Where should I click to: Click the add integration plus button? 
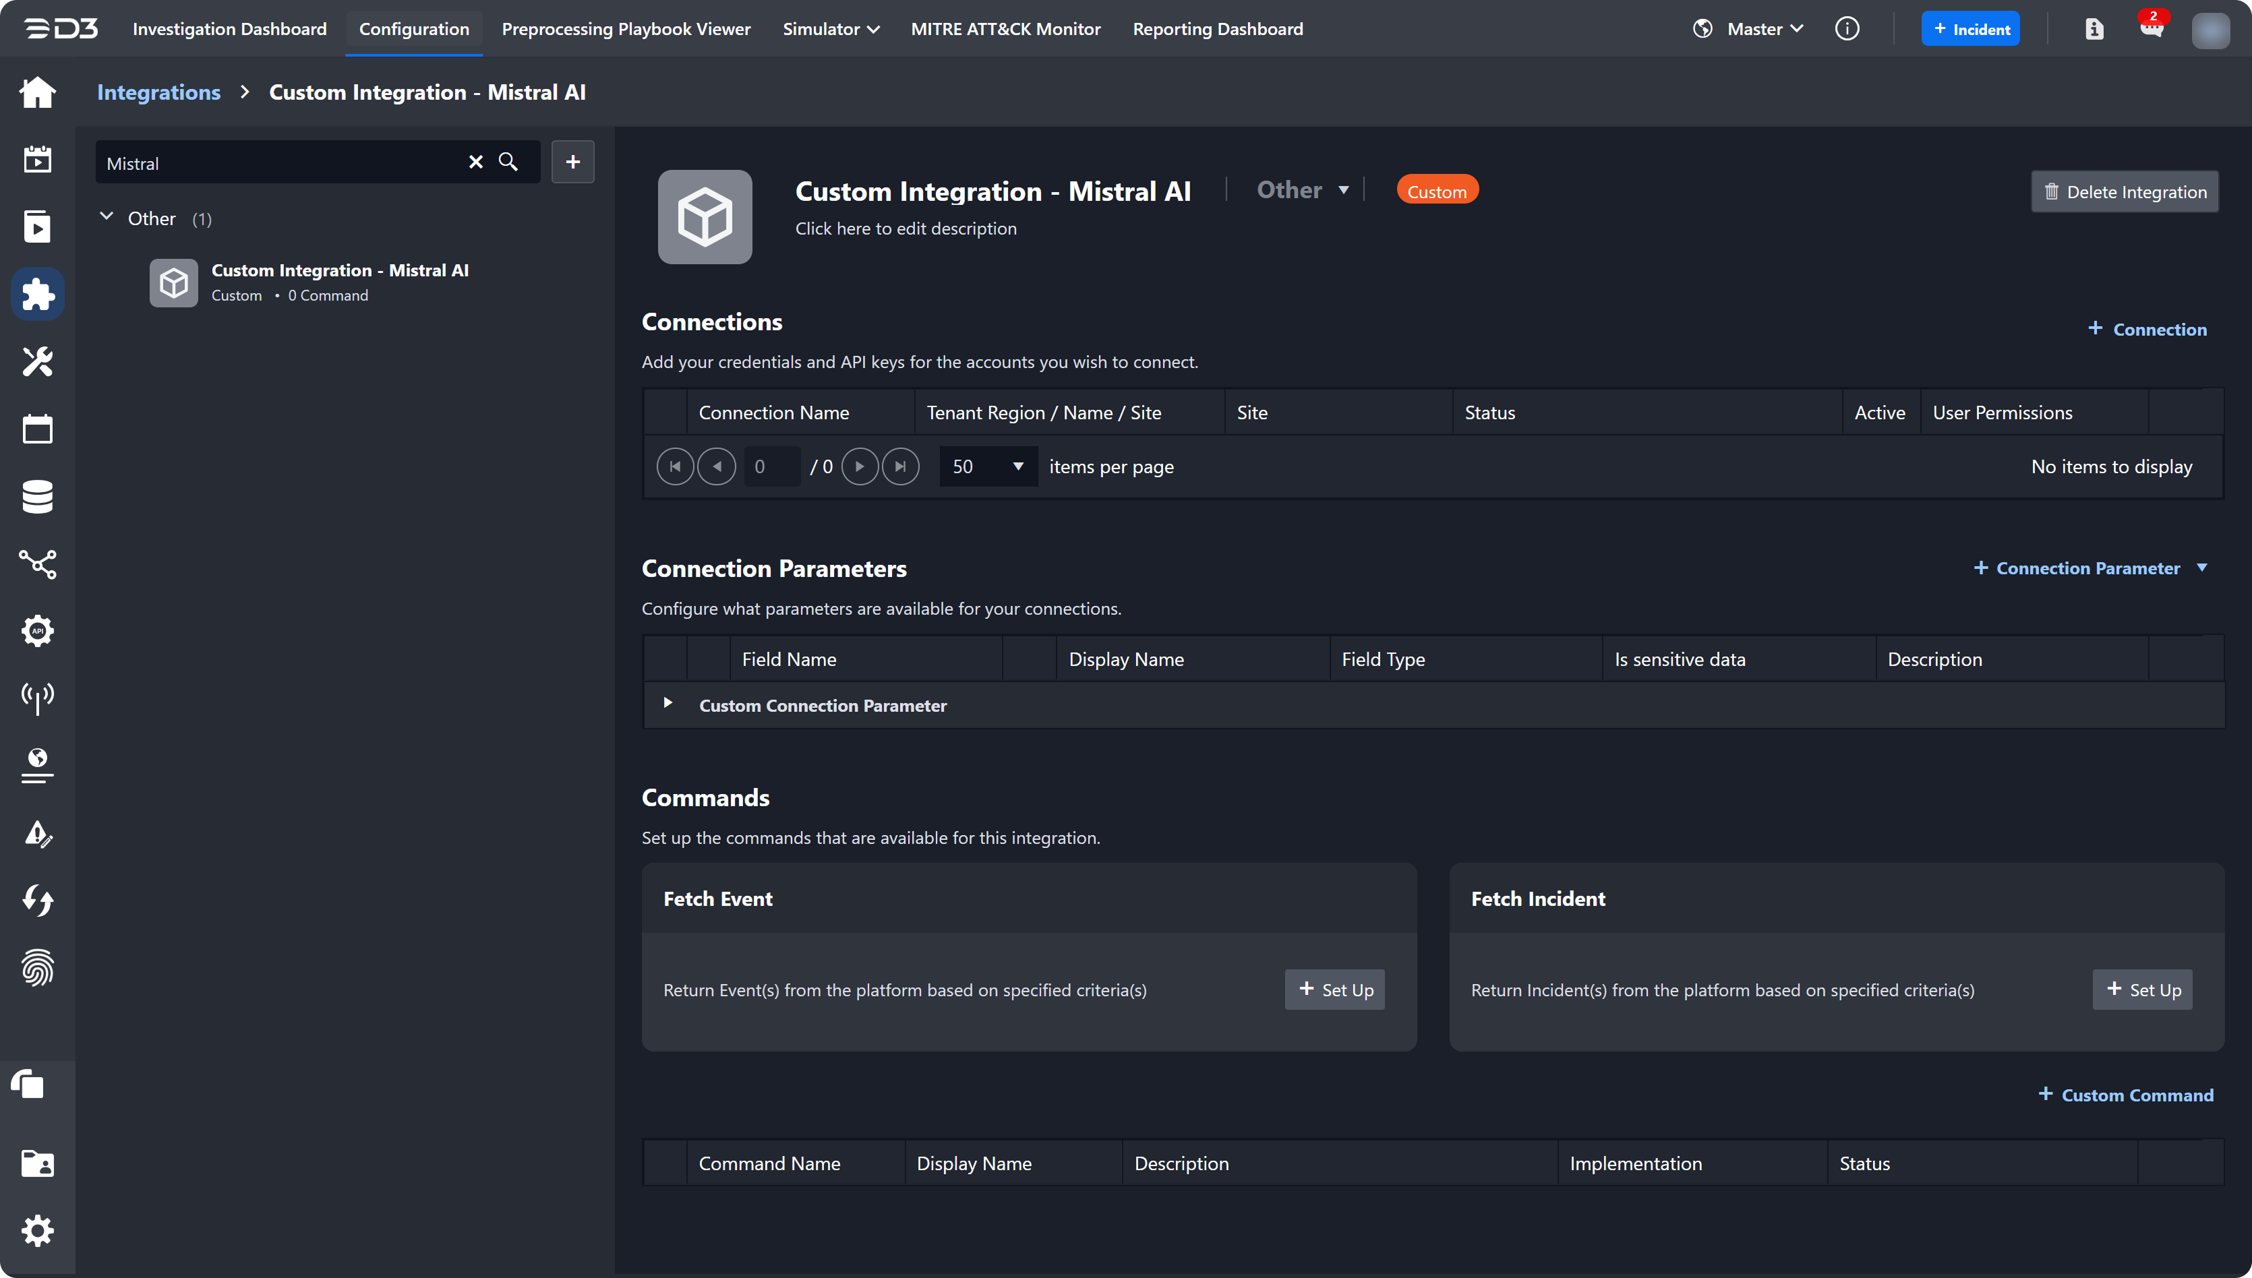pyautogui.click(x=572, y=162)
